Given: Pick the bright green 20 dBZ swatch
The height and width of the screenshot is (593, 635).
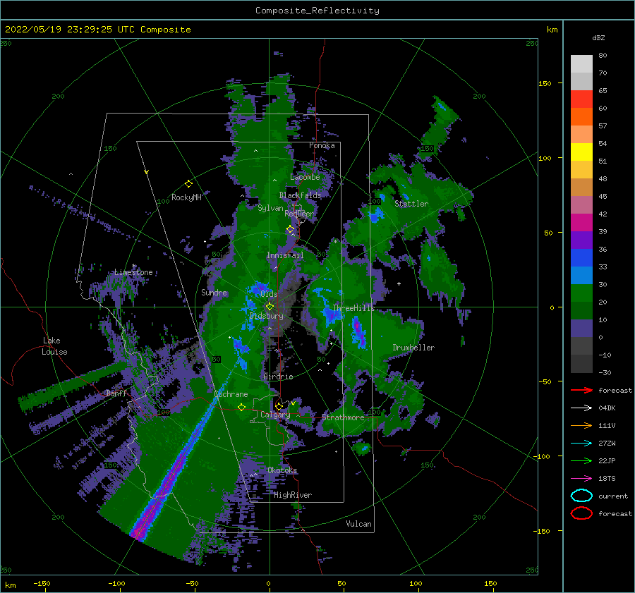Looking at the screenshot, I should click(x=581, y=293).
